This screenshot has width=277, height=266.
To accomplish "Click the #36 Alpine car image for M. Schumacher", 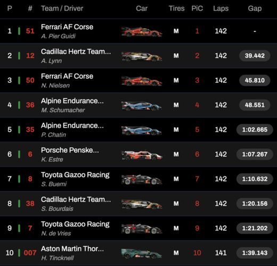I will click(142, 106).
